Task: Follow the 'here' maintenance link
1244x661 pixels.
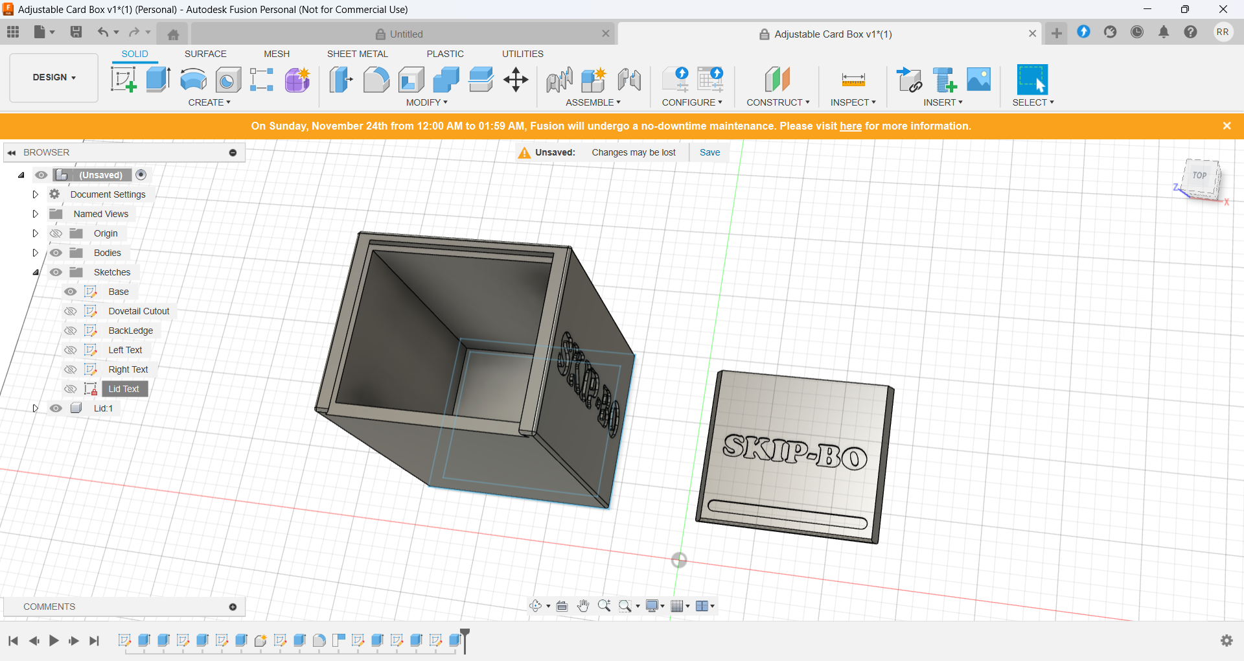Action: (851, 126)
